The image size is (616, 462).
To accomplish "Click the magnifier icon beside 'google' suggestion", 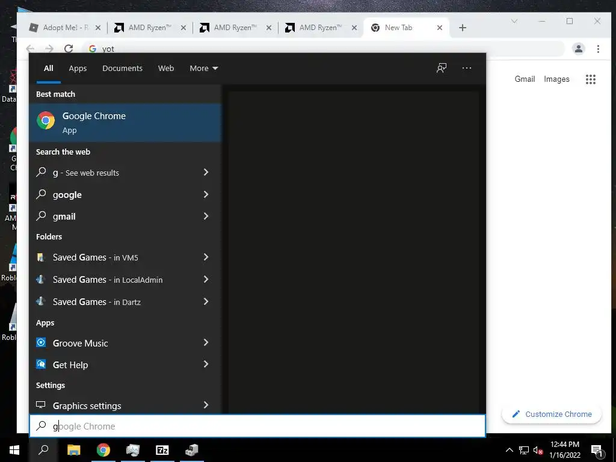I will pos(42,194).
